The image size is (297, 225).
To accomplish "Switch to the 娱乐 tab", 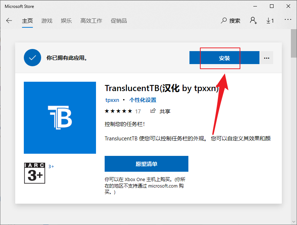I will [66, 21].
